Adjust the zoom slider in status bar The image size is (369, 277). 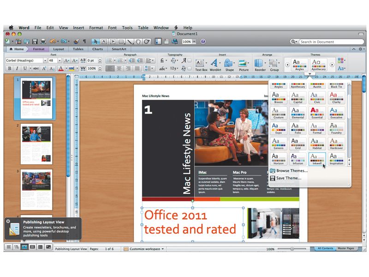pyautogui.click(x=292, y=249)
